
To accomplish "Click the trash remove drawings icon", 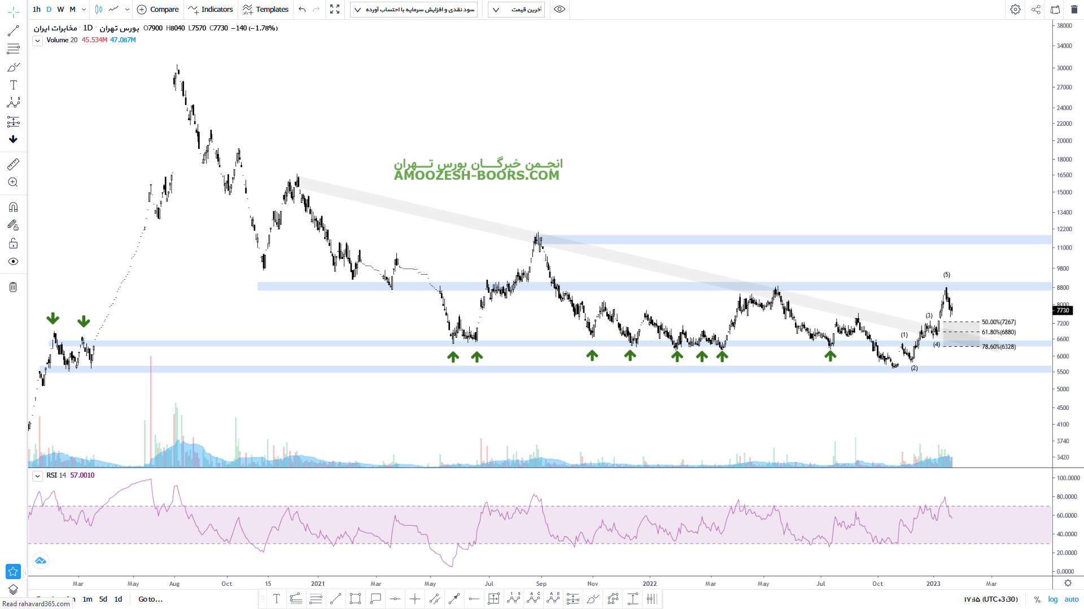I will click(x=13, y=287).
